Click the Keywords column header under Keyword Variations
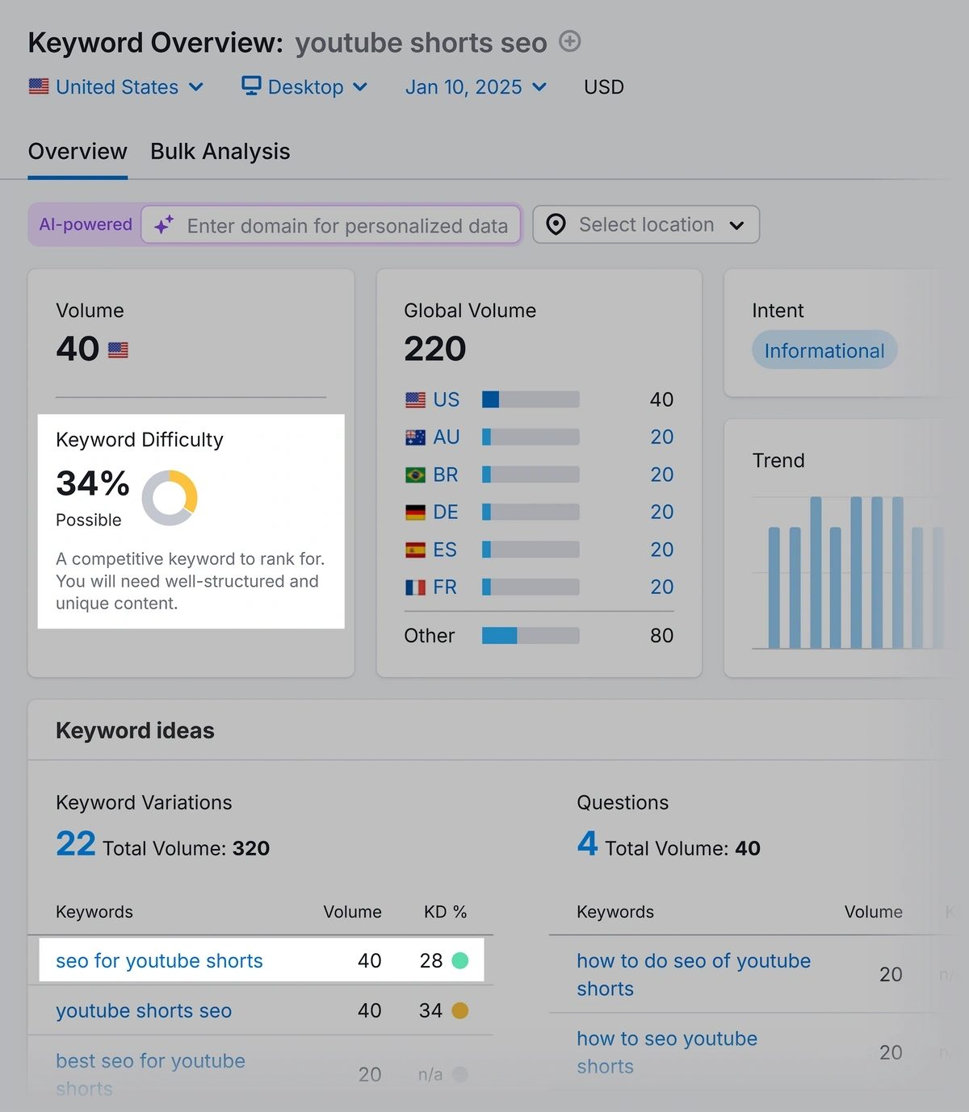This screenshot has height=1112, width=969. coord(94,912)
